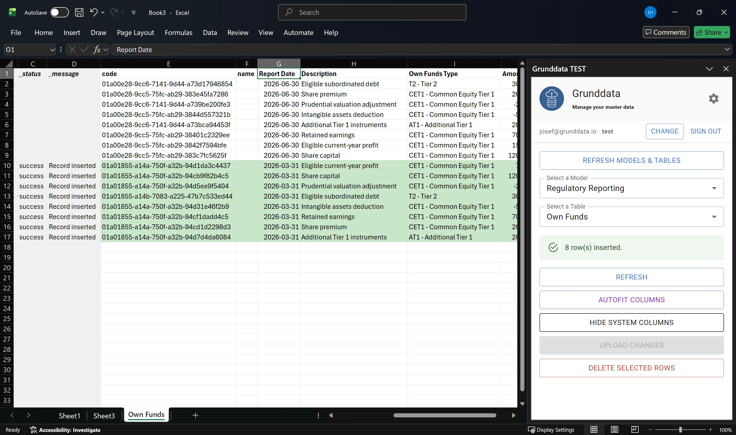Click Accessibility: Investigate status item
This screenshot has height=435, width=736.
pyautogui.click(x=65, y=430)
